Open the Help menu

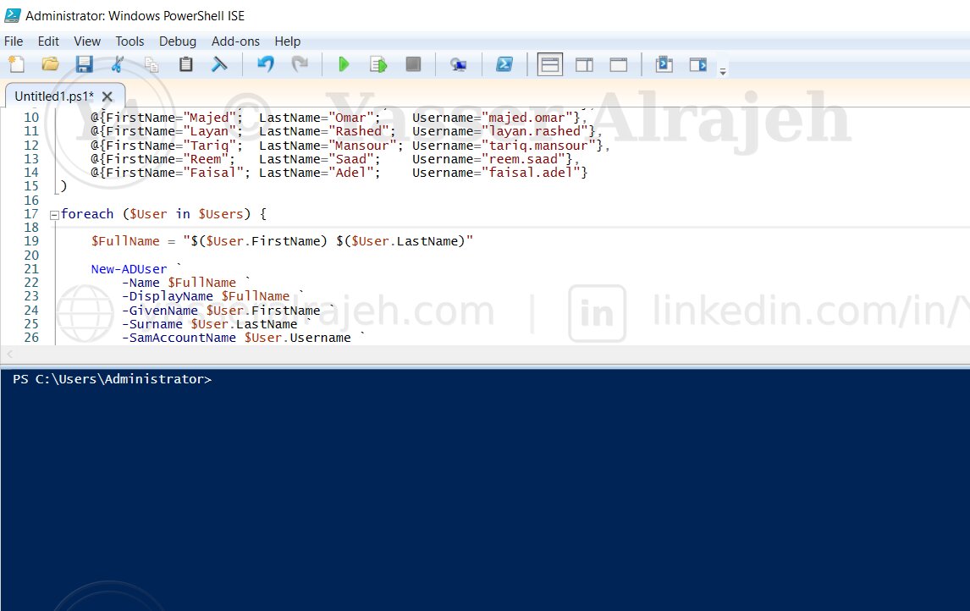point(288,41)
